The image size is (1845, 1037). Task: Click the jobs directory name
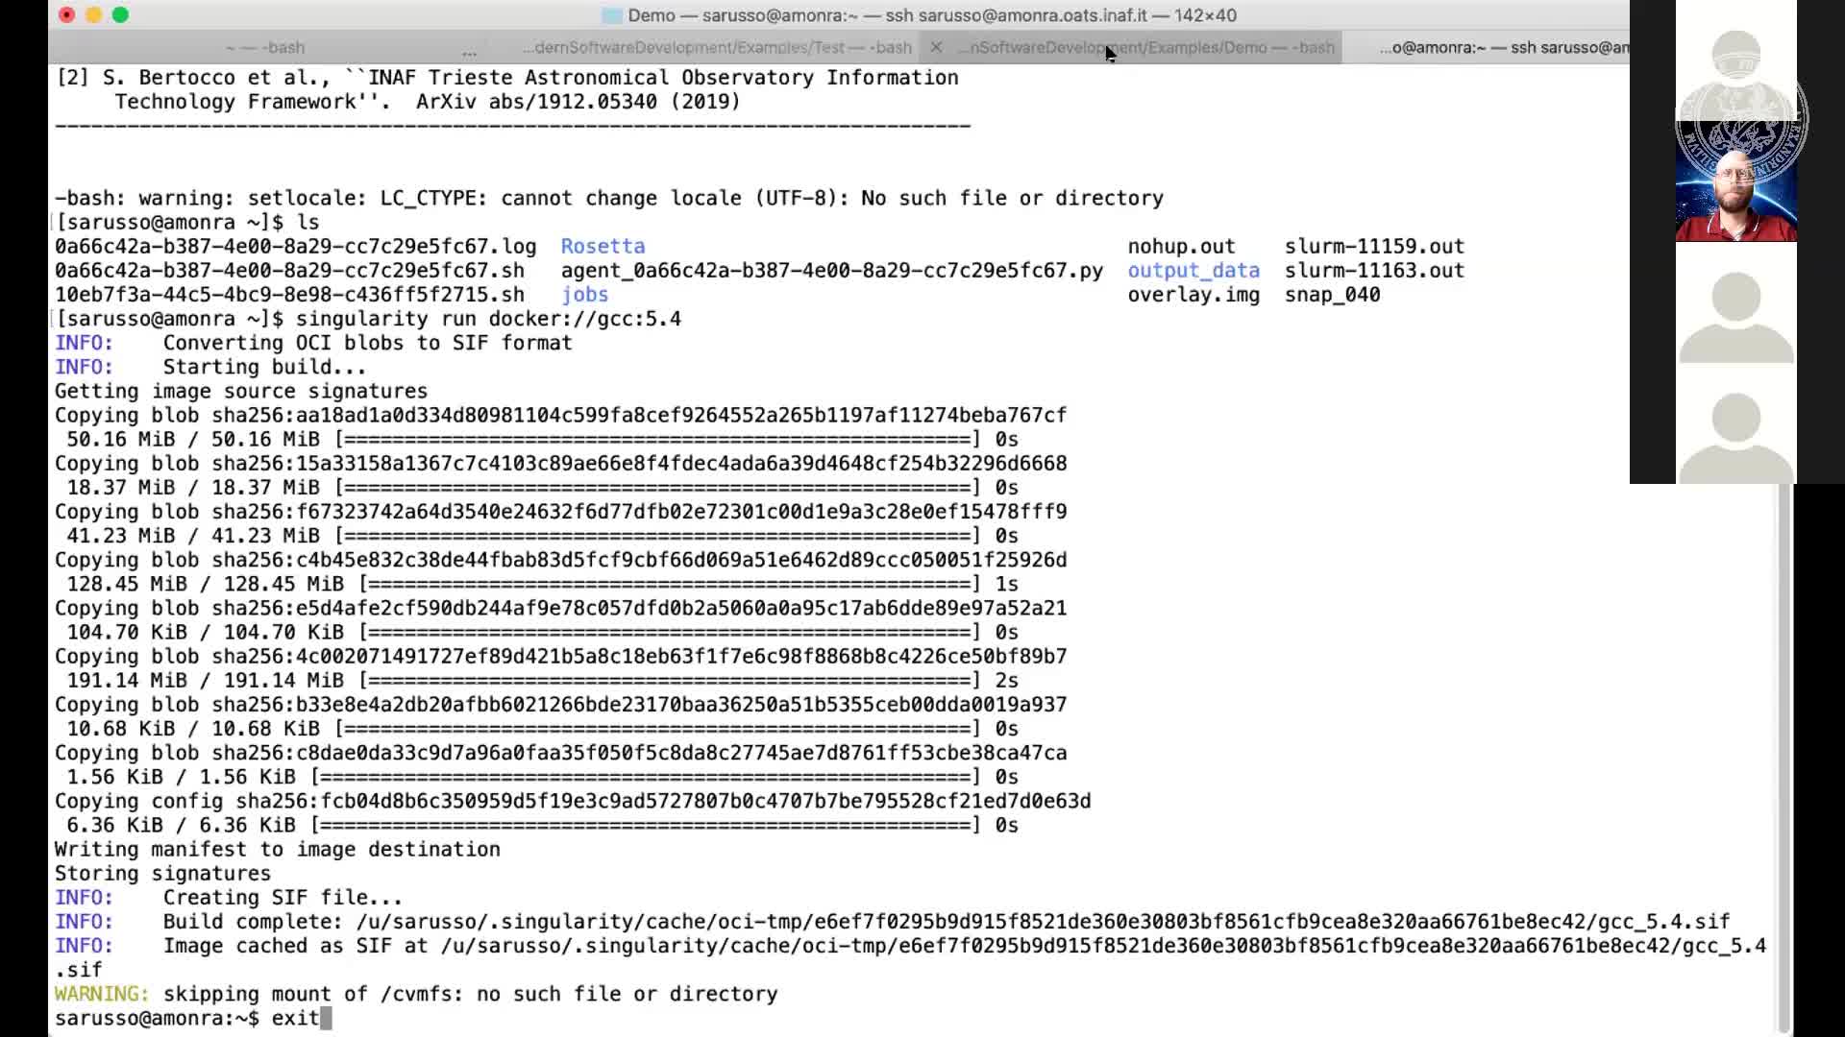pyautogui.click(x=584, y=295)
